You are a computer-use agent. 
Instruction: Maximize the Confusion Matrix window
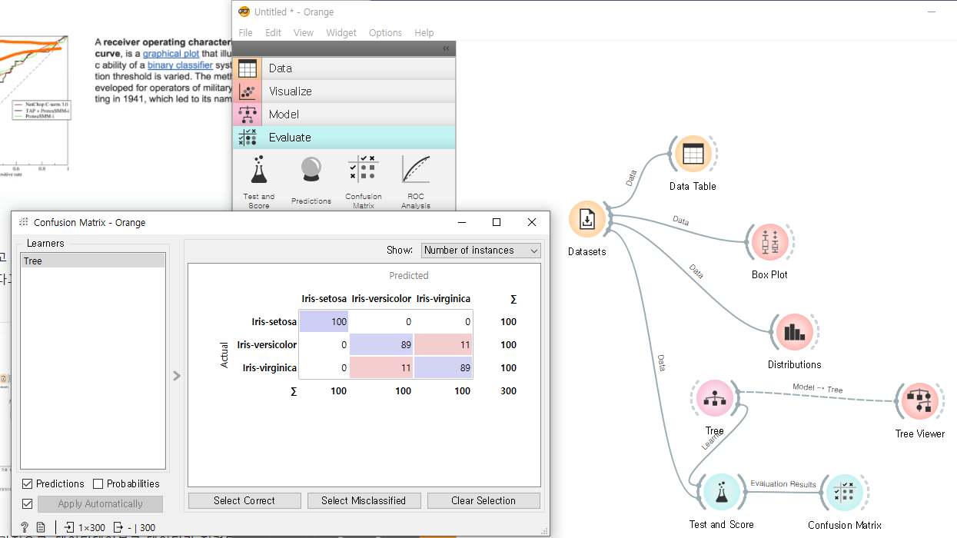(497, 222)
